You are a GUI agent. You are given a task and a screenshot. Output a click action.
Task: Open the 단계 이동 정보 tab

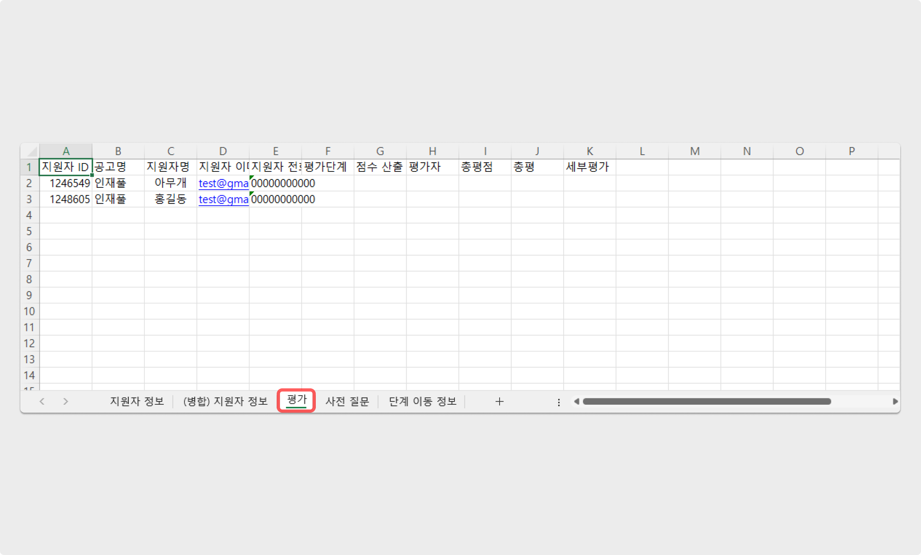click(x=422, y=401)
